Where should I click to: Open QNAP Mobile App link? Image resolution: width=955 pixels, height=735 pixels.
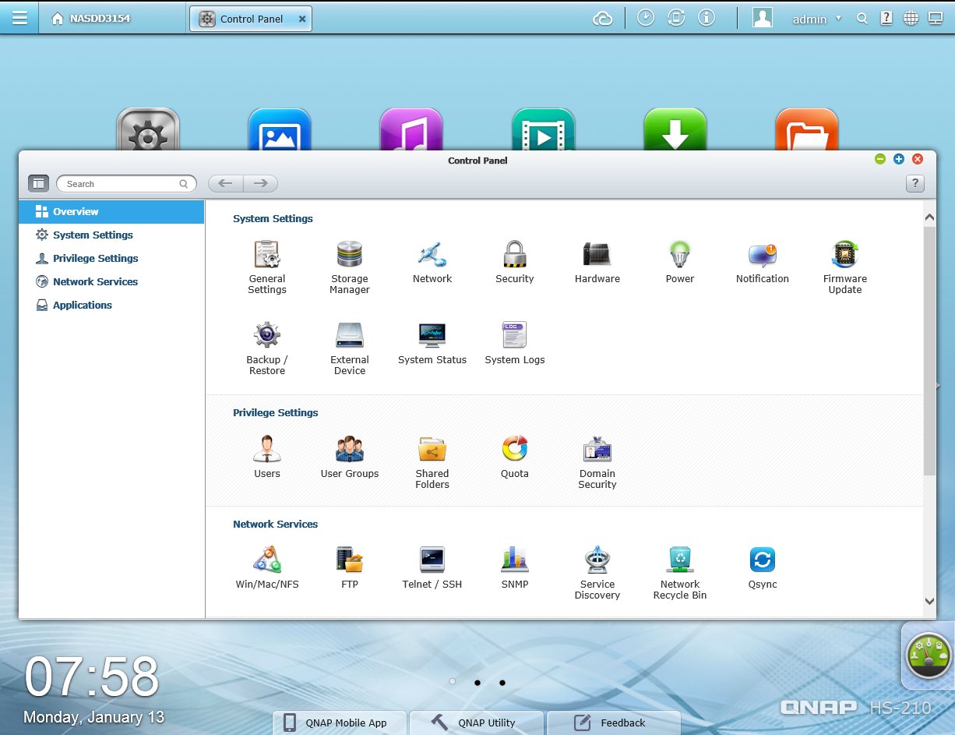[340, 723]
